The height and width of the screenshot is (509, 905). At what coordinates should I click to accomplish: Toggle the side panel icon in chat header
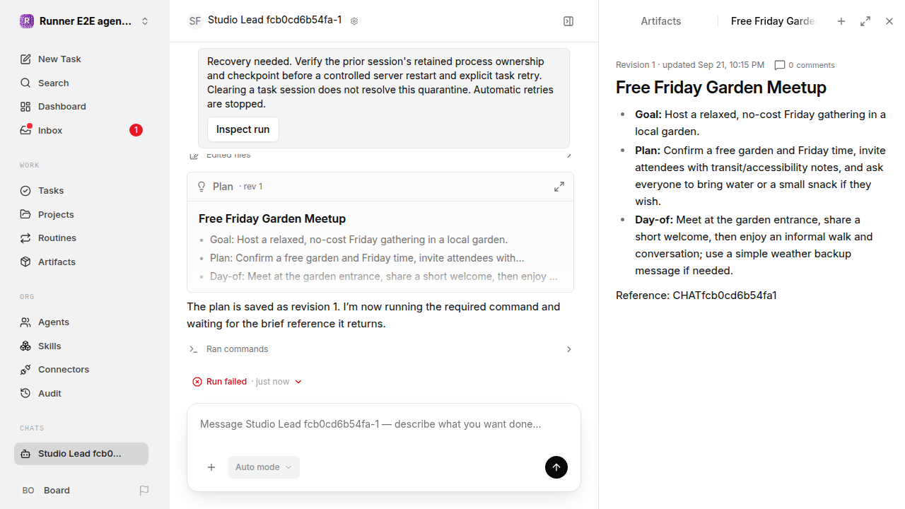pyautogui.click(x=568, y=21)
